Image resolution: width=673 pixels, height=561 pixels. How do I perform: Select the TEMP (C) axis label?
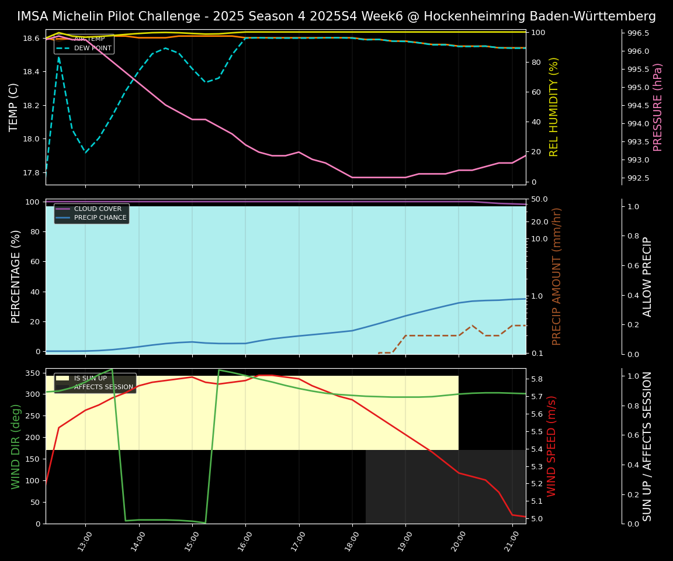[x=14, y=107]
